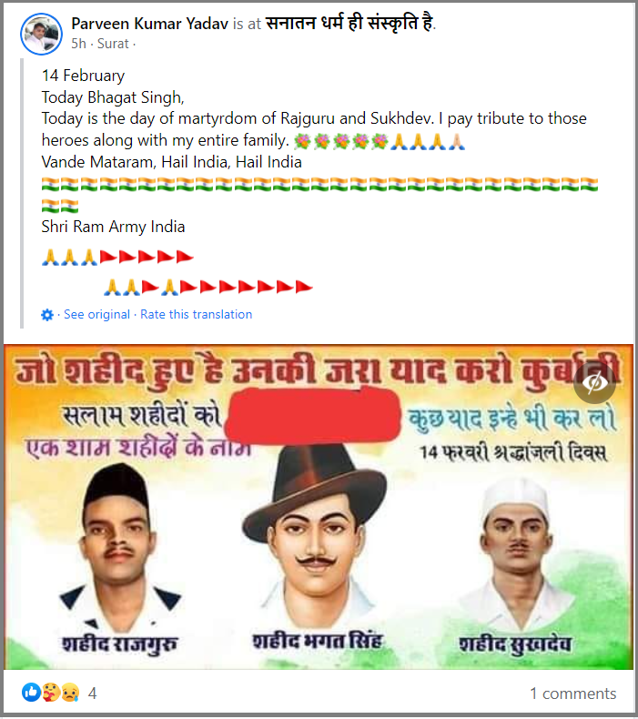Viewport: 638px width, 719px height.
Task: Click the Surat location link
Action: pos(113,44)
